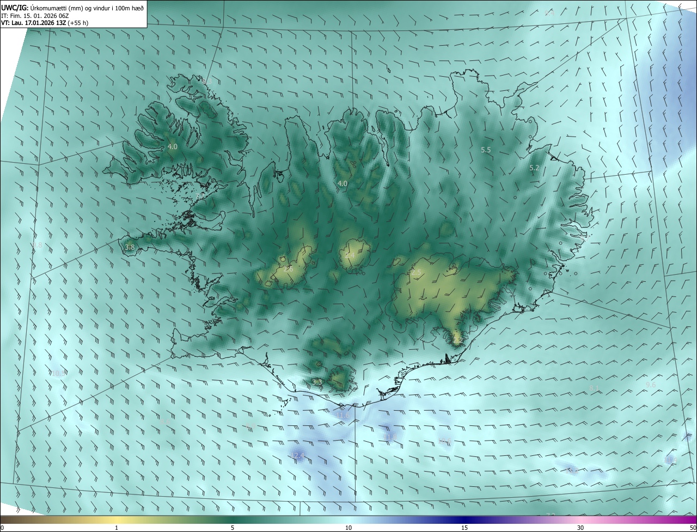Click the 5.2 value on the map

tap(534, 168)
